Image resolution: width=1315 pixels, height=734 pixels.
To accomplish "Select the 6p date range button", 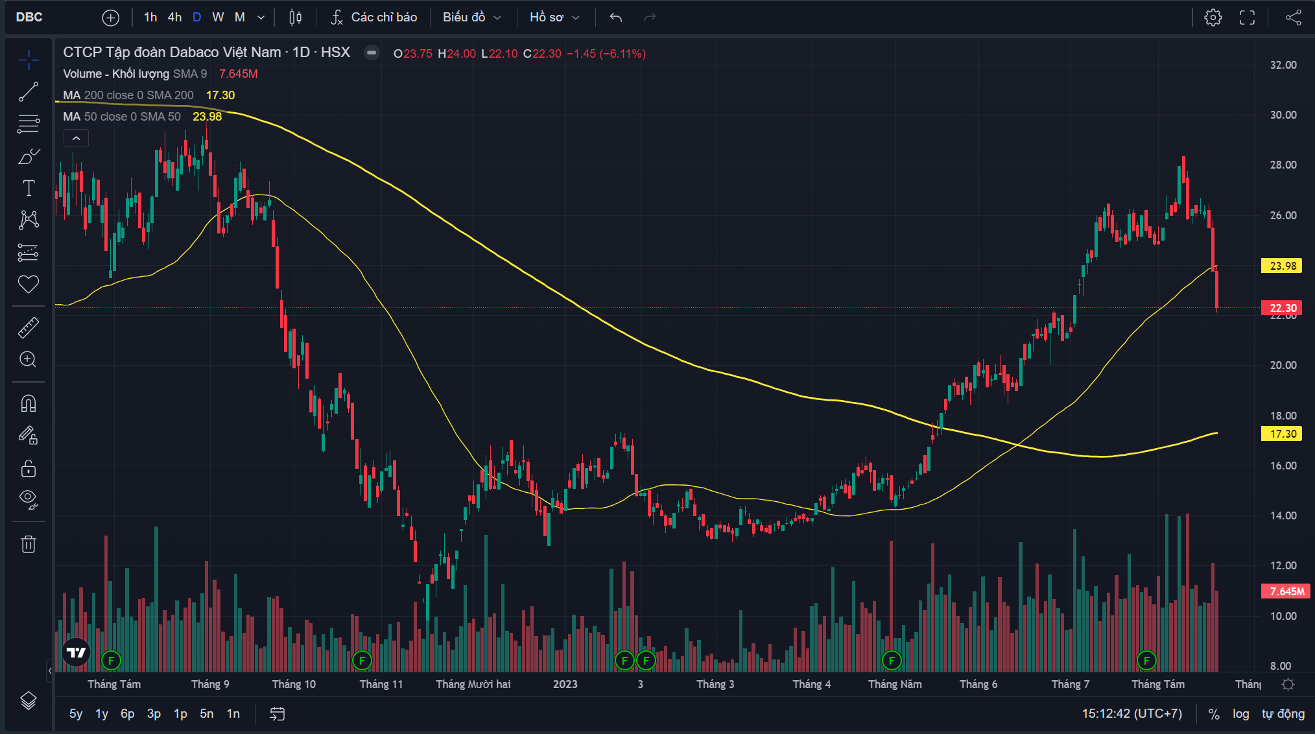I will point(127,714).
